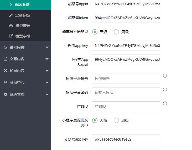Select 周级 for 熊掌号推送类型
This screenshot has height=150, width=192.
point(116,32)
